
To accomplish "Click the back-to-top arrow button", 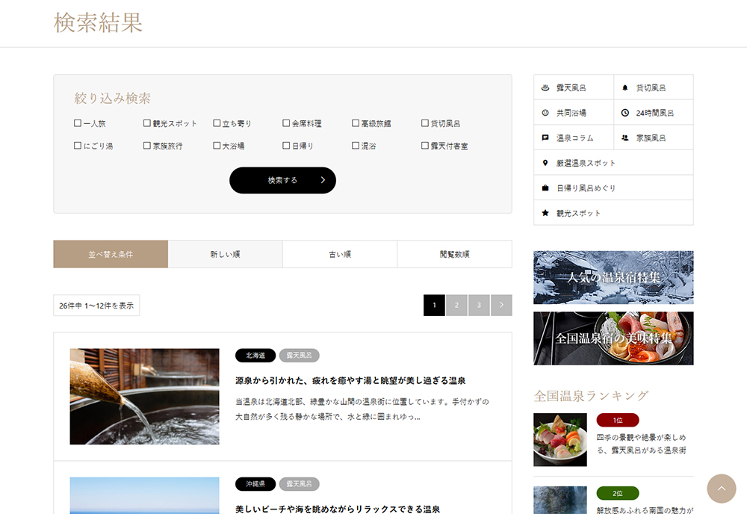I will [x=722, y=489].
